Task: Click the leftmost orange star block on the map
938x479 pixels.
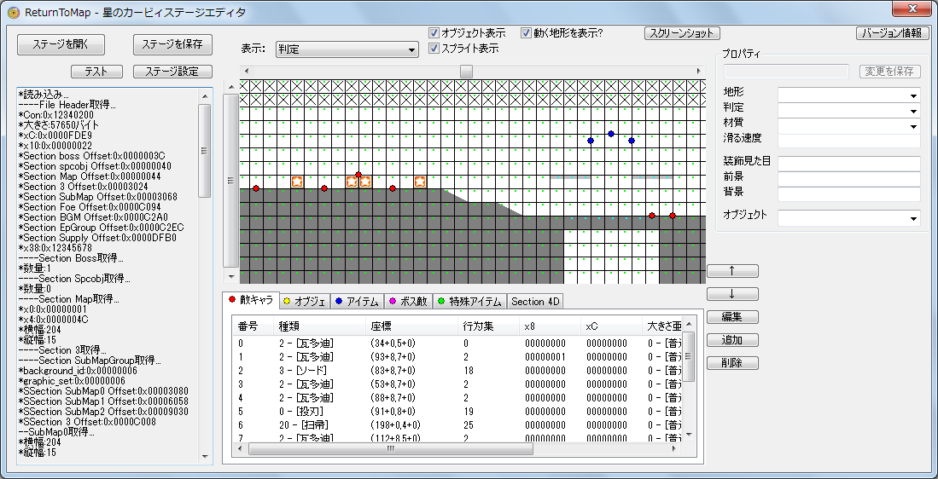Action: [297, 182]
